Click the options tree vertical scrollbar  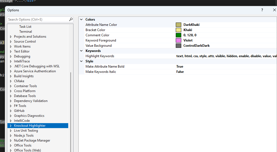(x=71, y=110)
